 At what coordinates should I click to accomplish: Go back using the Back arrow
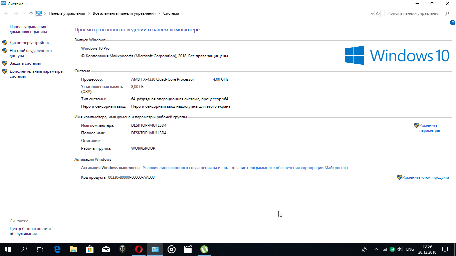click(x=7, y=13)
